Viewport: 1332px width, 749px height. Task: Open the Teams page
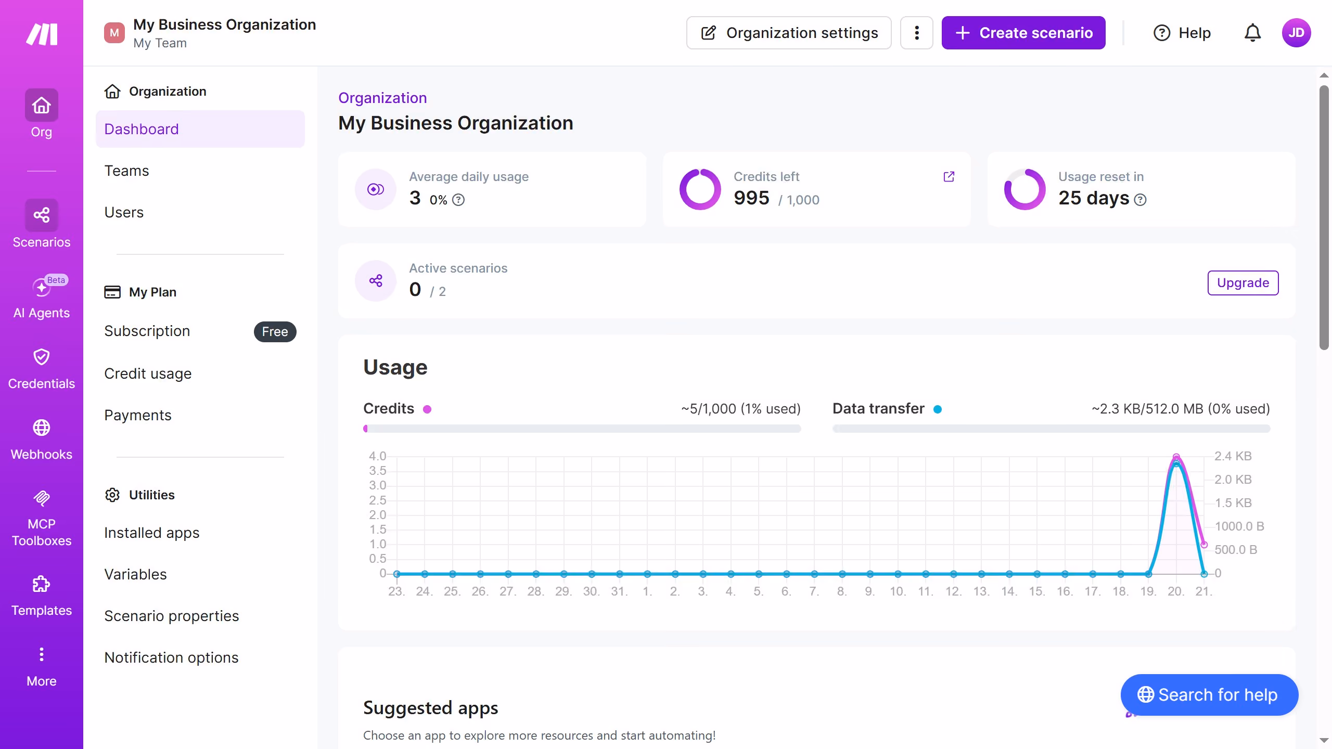[x=200, y=171]
